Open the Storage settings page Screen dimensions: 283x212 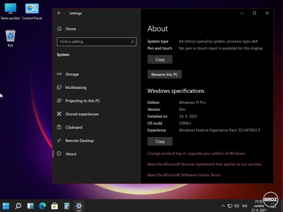click(96, 74)
